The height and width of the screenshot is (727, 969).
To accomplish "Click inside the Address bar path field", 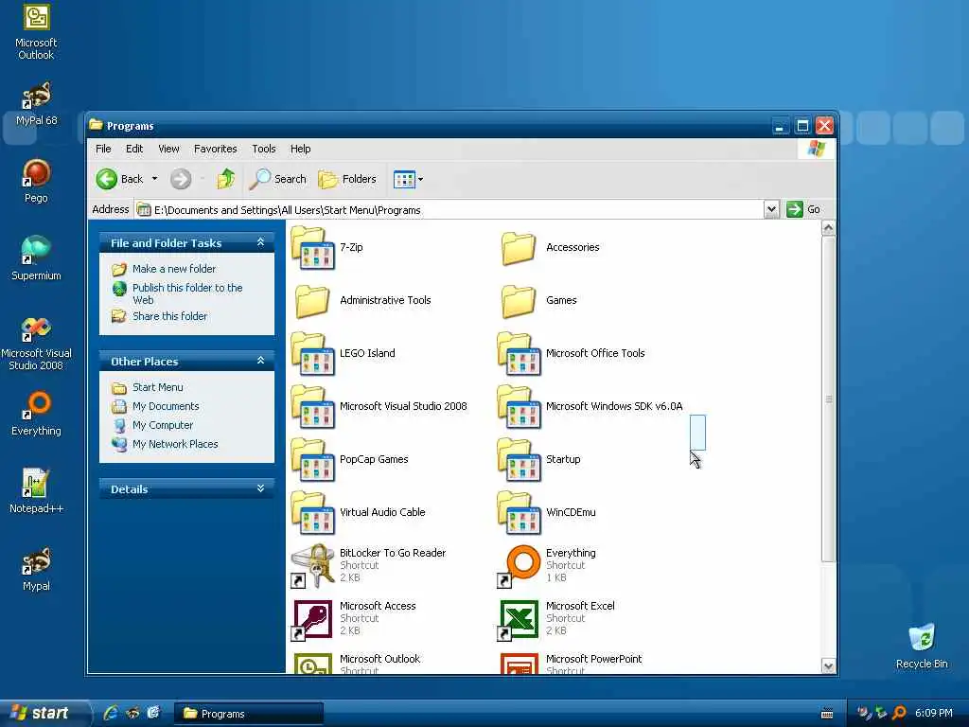I will point(449,210).
